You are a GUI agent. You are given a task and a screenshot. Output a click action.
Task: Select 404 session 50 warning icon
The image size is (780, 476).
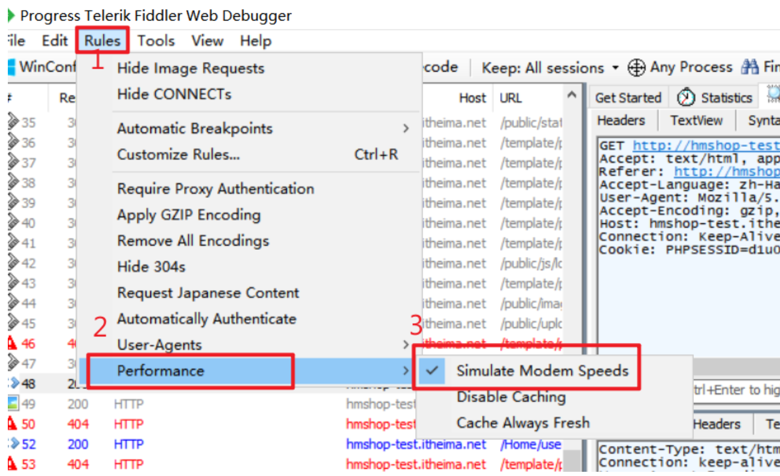[x=11, y=424]
